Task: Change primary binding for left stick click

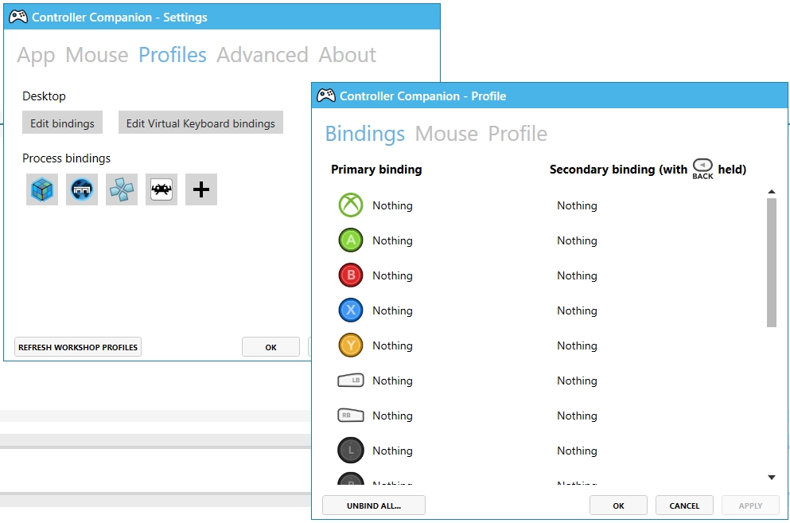Action: click(x=392, y=451)
